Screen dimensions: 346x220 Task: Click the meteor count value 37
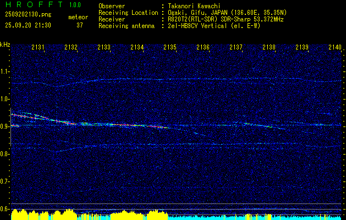tap(80, 25)
